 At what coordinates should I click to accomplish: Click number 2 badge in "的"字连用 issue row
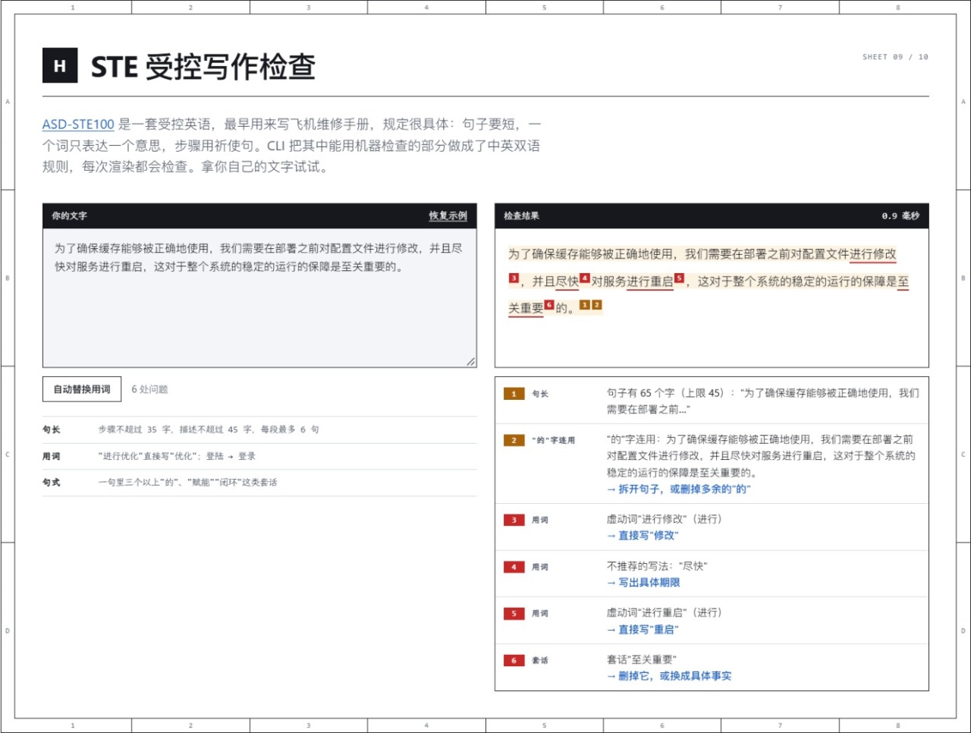(514, 440)
